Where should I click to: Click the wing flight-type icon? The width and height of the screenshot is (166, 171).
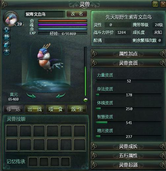[7, 44]
